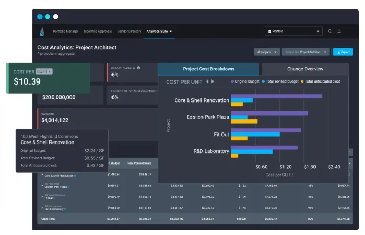Open Core & Shell Renovation external link icon
This screenshot has height=235, width=365.
(x=75, y=176)
